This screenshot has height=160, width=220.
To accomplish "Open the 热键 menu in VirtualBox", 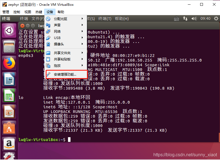I will tap(39, 12).
